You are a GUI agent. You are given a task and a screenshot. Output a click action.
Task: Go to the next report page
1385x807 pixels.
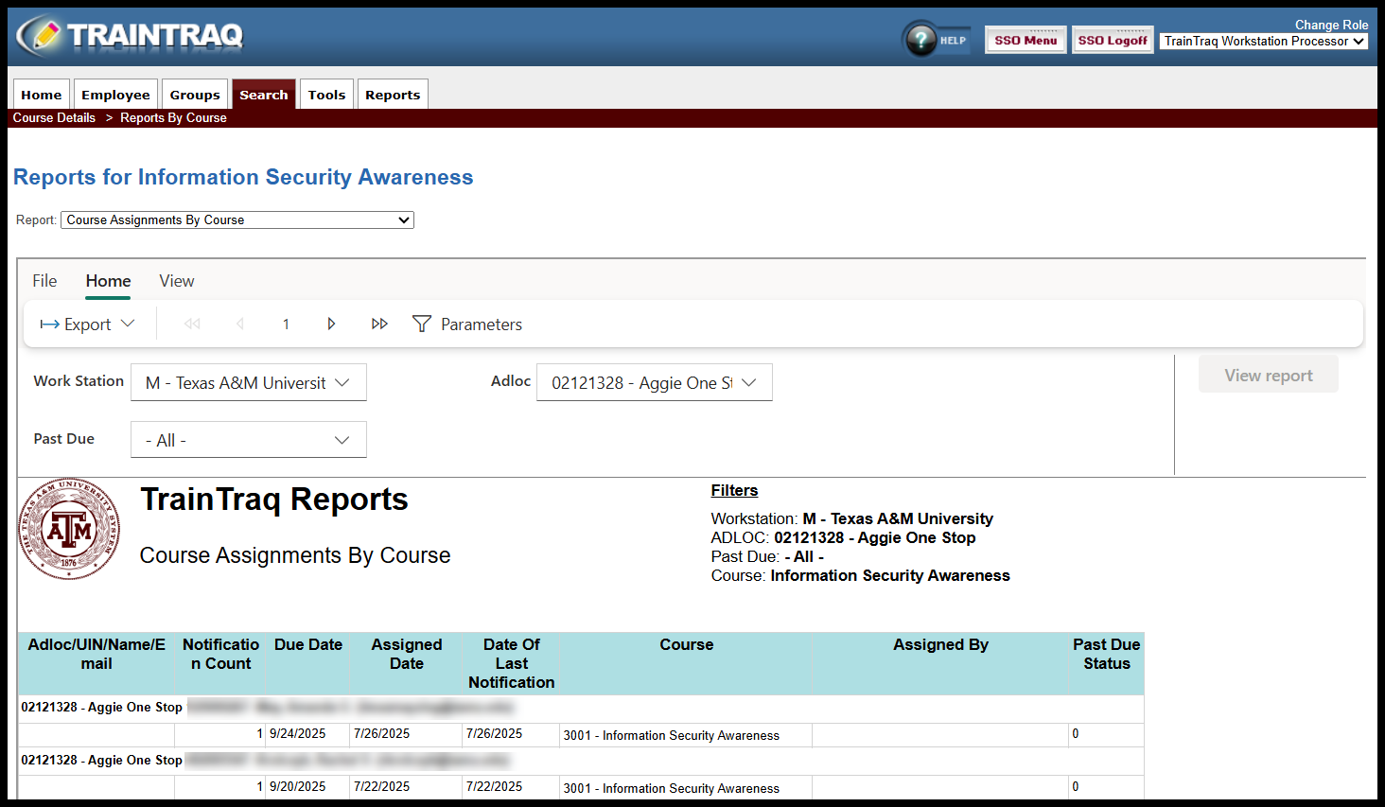[x=331, y=325]
